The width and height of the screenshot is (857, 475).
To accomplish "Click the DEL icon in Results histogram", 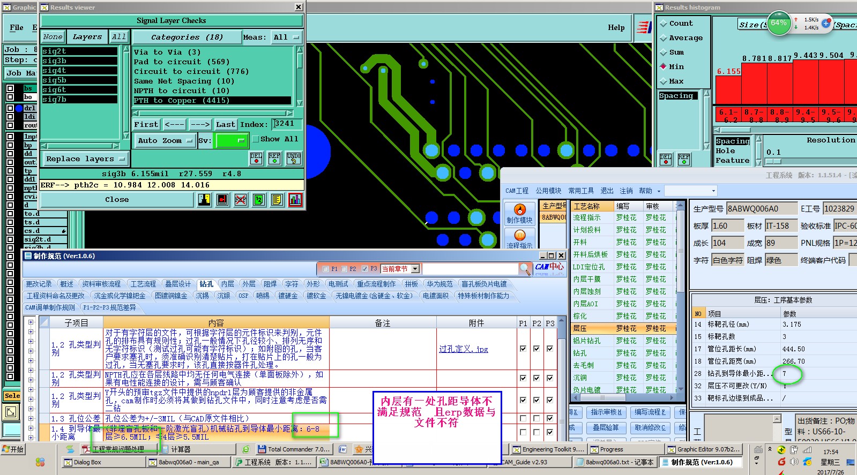I will (x=666, y=159).
